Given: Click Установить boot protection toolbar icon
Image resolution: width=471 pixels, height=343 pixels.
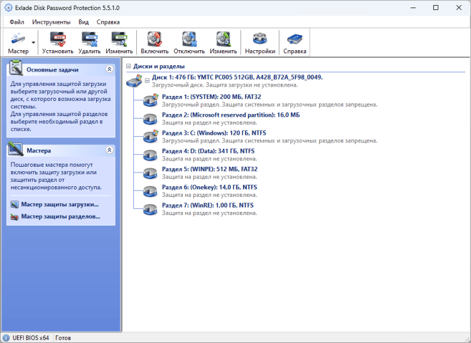Looking at the screenshot, I should coord(58,42).
